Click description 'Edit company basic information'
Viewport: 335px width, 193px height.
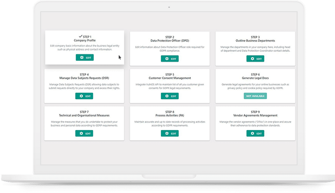pyautogui.click(x=84, y=48)
